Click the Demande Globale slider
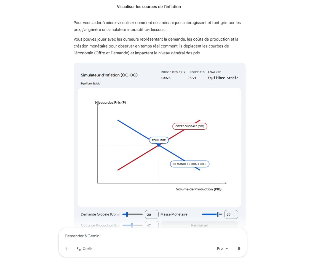 132,214
